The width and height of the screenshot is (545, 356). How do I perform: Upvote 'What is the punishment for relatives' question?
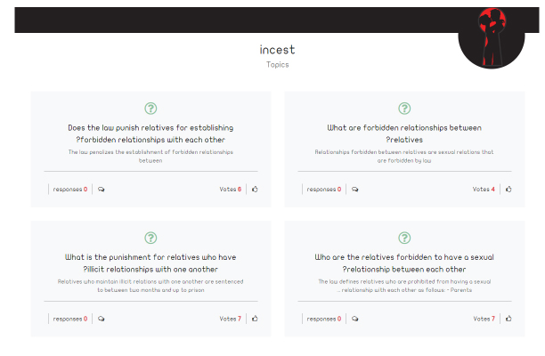255,319
